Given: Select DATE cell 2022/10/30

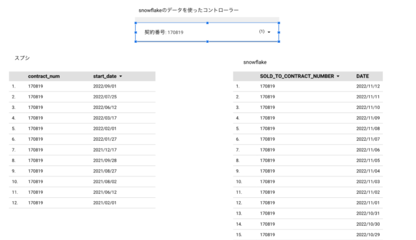Looking at the screenshot, I should 368,224.
